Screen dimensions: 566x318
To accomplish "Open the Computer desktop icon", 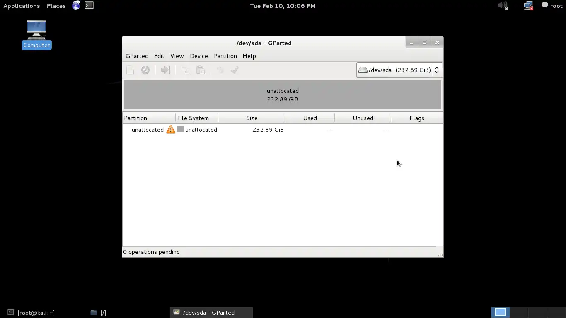I will point(36,35).
